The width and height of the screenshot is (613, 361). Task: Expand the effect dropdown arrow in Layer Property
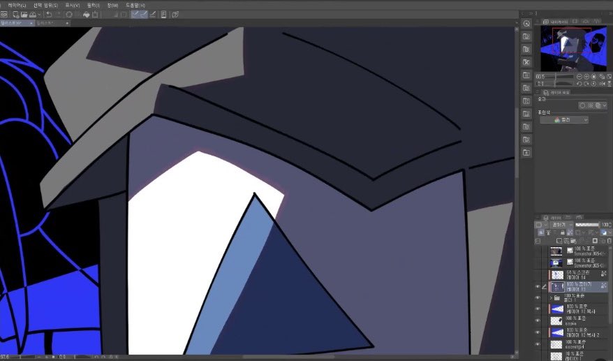tap(605, 105)
